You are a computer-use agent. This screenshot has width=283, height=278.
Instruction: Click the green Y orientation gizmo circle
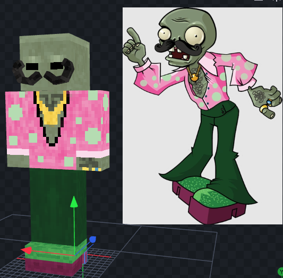(x=280, y=272)
